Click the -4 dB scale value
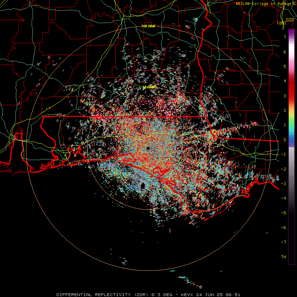The image size is (297, 297). click(x=283, y=198)
